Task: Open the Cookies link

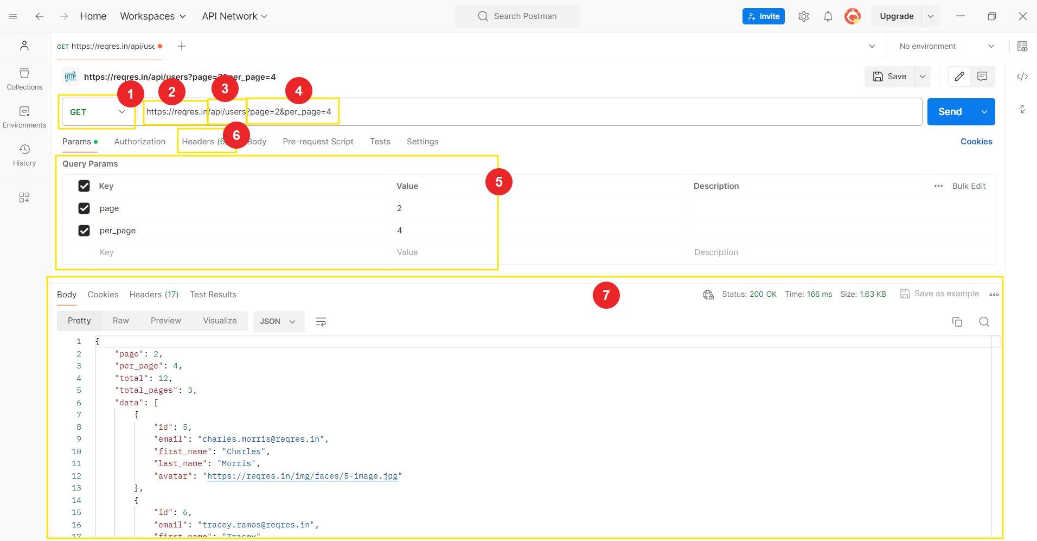Action: pos(976,142)
